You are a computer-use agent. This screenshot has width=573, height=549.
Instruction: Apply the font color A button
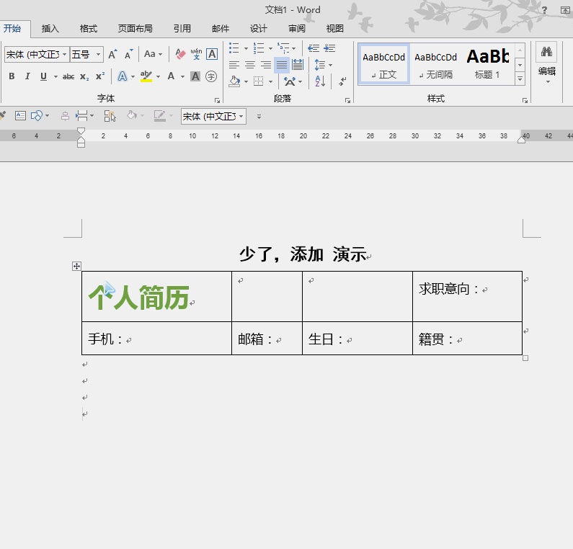[x=171, y=76]
